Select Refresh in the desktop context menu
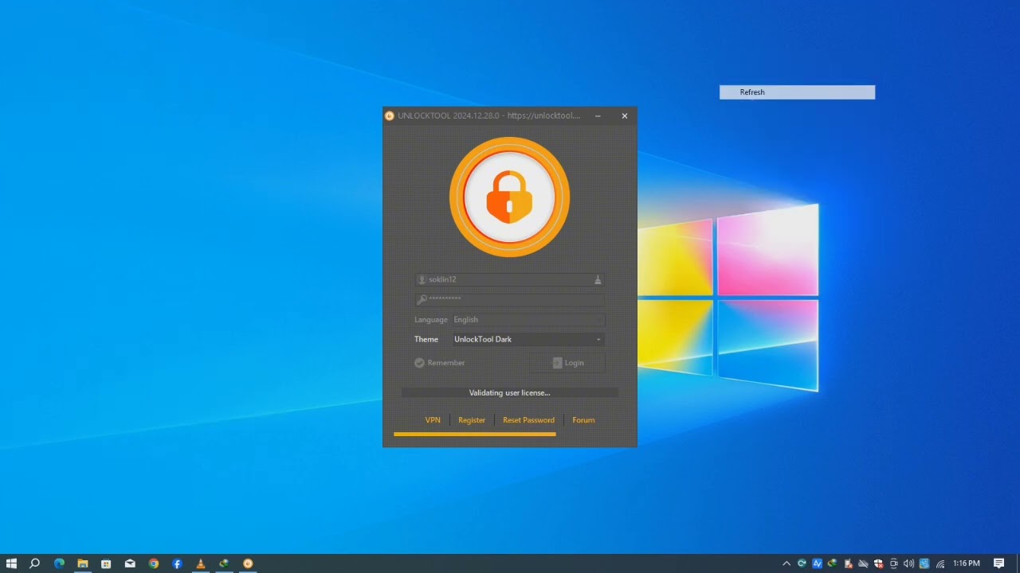 [797, 92]
